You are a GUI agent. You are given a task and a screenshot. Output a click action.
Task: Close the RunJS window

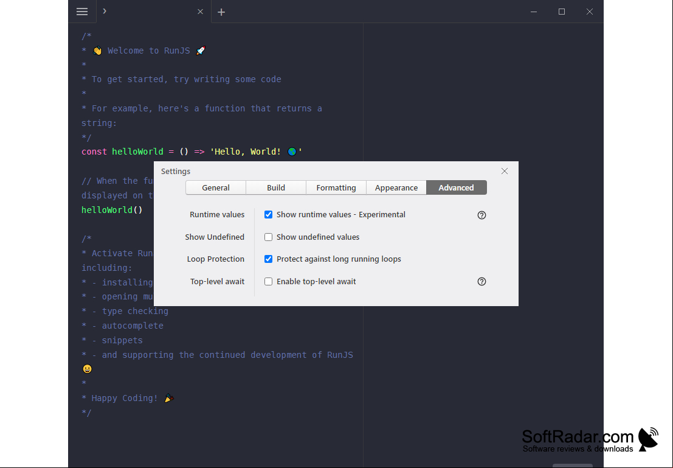click(589, 12)
